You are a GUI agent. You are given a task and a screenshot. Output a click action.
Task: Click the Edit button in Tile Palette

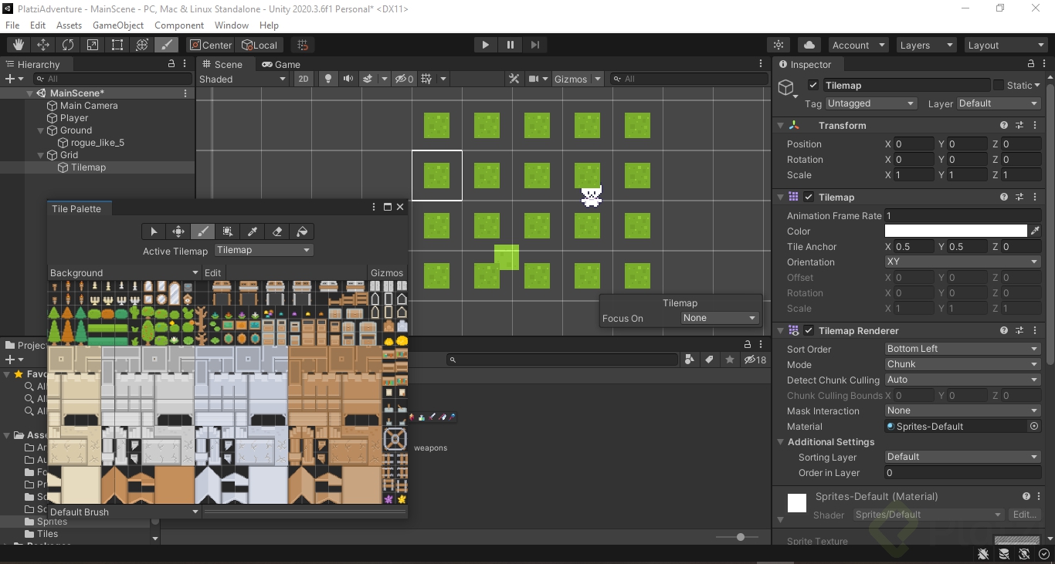click(213, 272)
